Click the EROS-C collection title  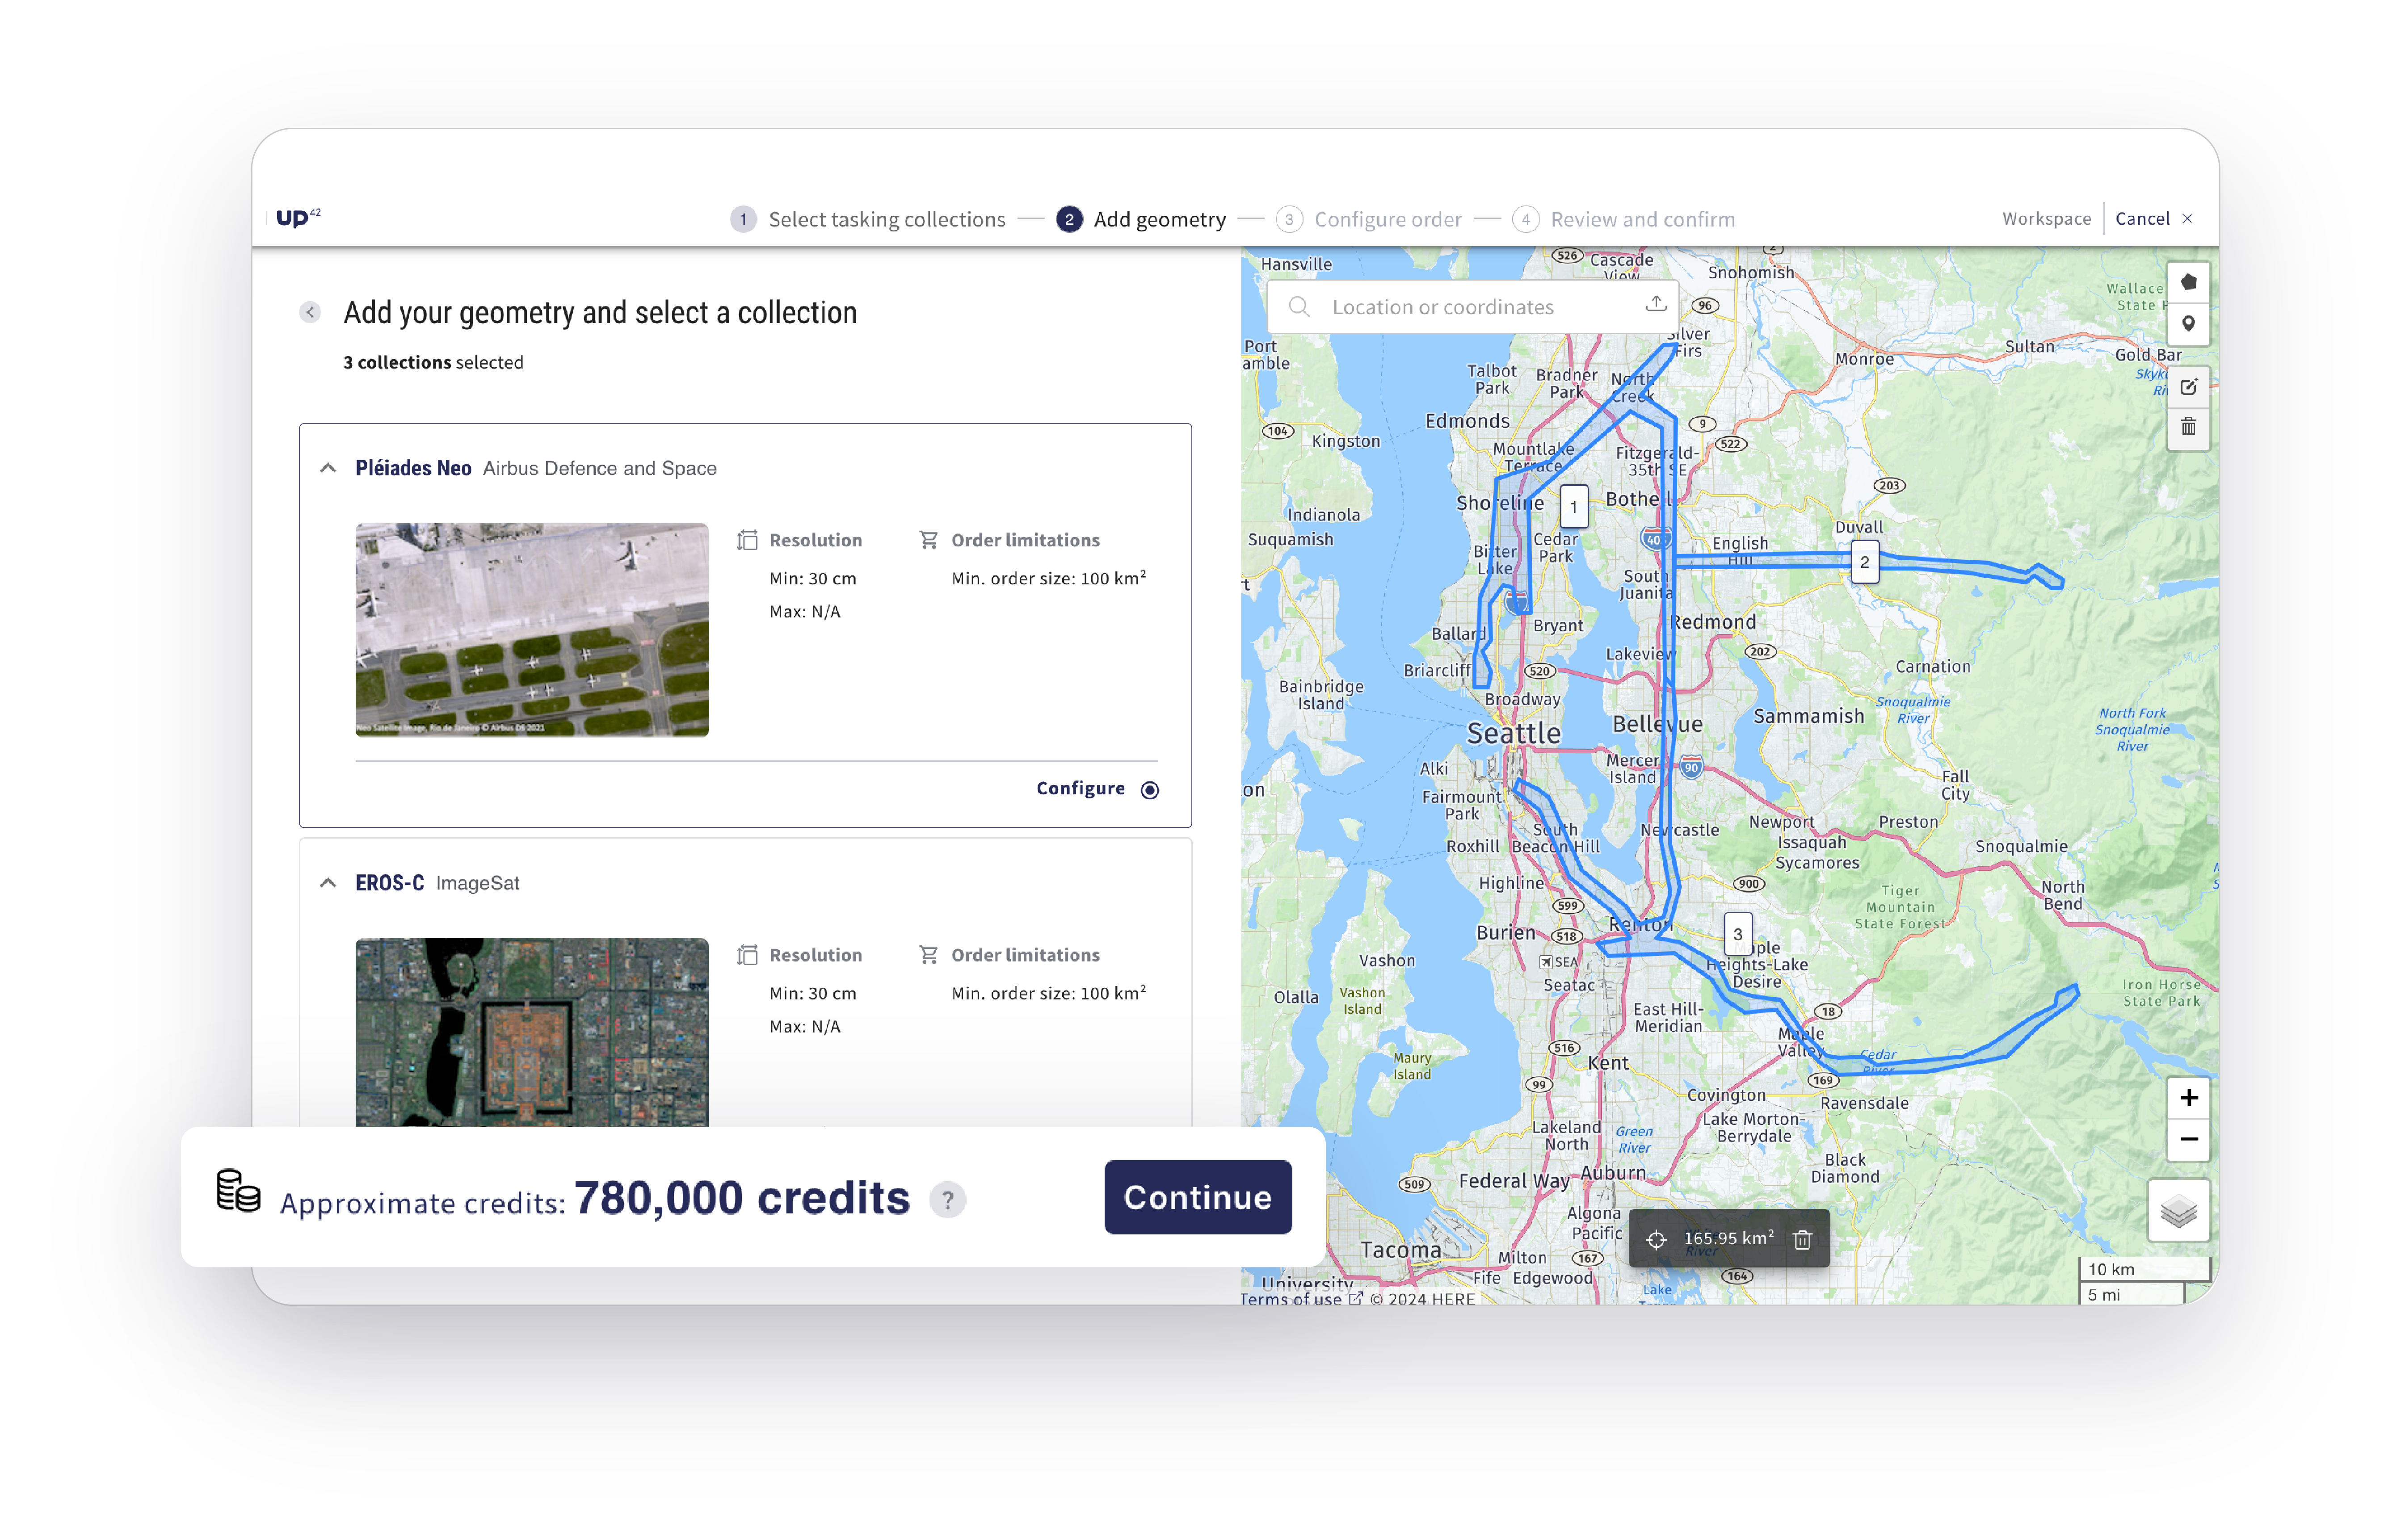coord(390,883)
